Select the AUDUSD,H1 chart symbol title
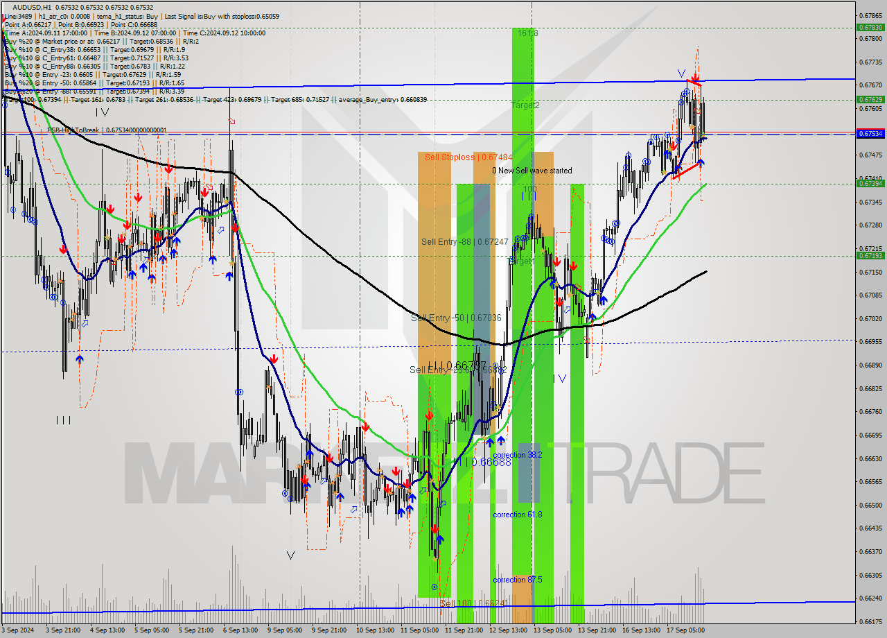This screenshot has height=638, width=887. pyautogui.click(x=32, y=7)
